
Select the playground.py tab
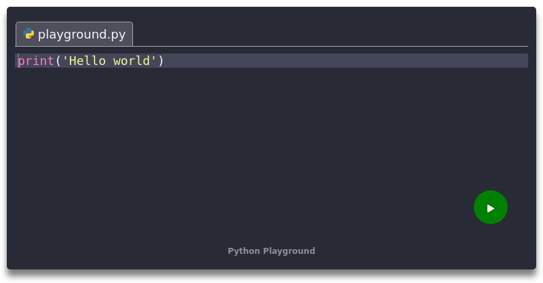[75, 34]
